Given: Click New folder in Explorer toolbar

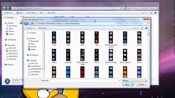Looking at the screenshot, I should 51,13.
